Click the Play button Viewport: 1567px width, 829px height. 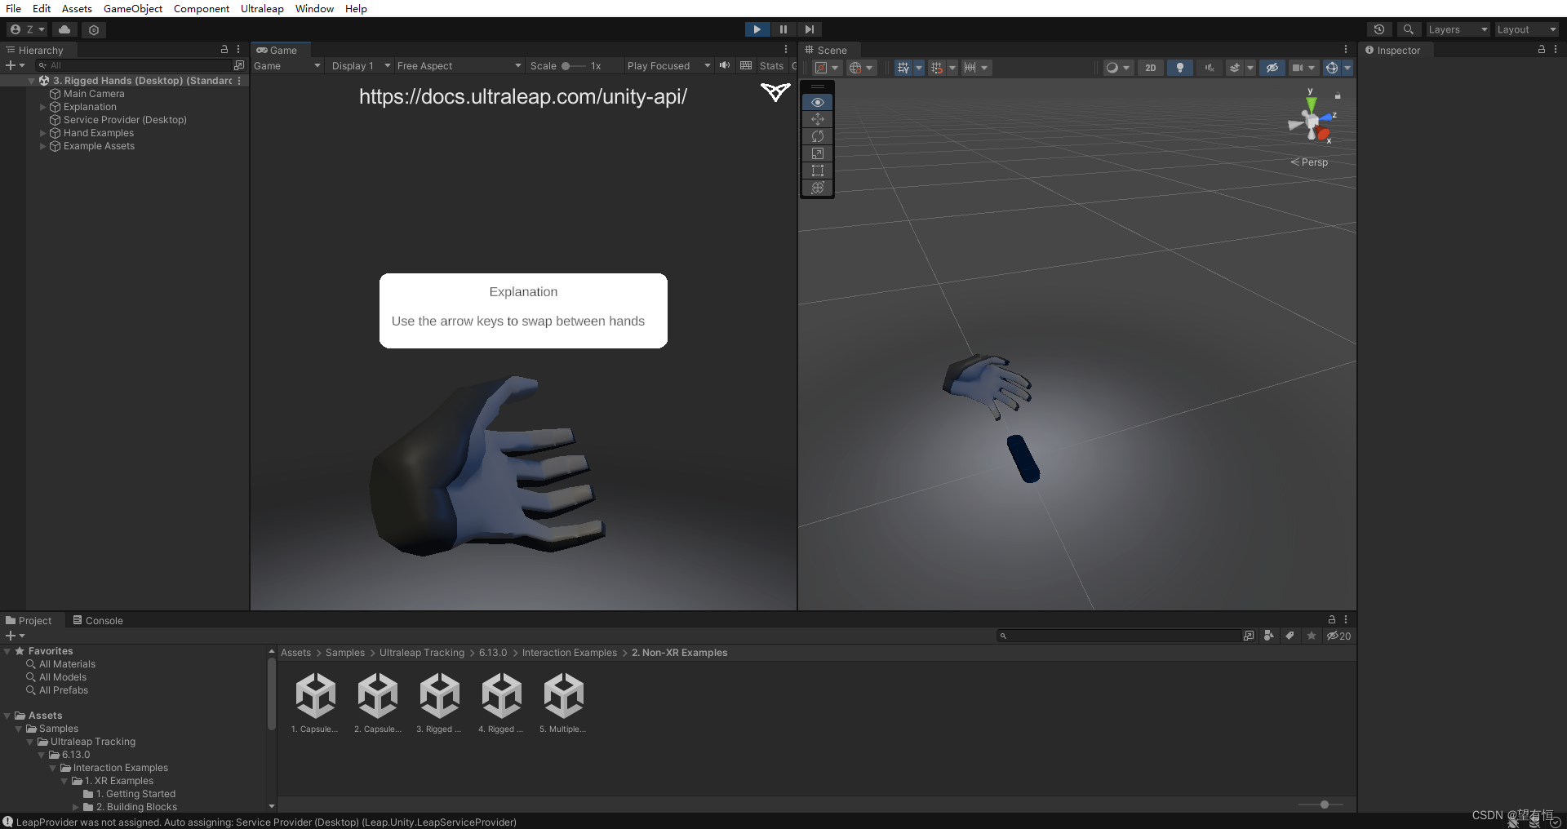click(x=757, y=29)
